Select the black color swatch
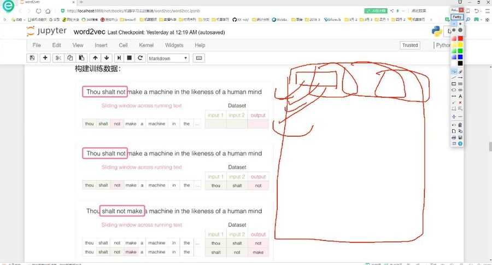The height and width of the screenshot is (265, 492). 460,63
